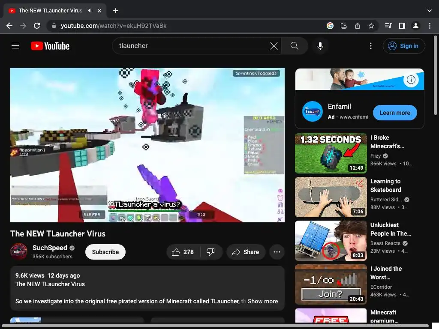
Task: Clear the search query with X
Action: click(x=274, y=45)
